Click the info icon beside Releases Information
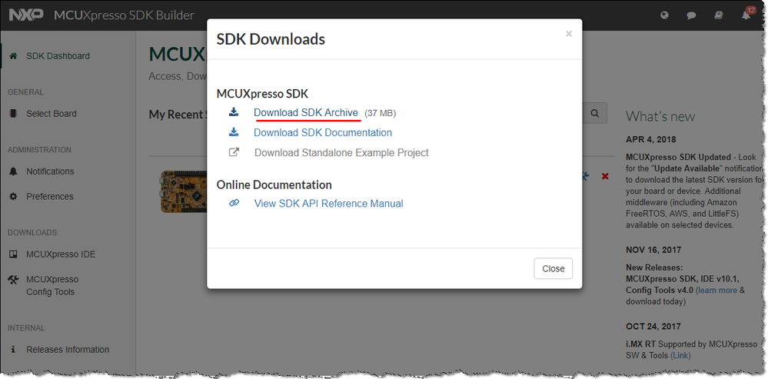Viewport: 768px width, 379px height. pyautogui.click(x=13, y=350)
